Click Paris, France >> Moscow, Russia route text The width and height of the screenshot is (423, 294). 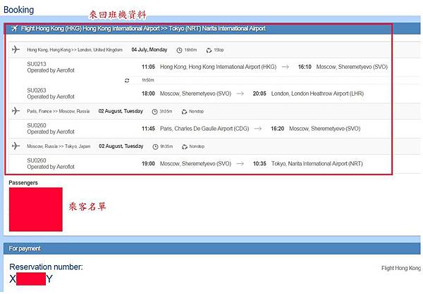pos(59,111)
